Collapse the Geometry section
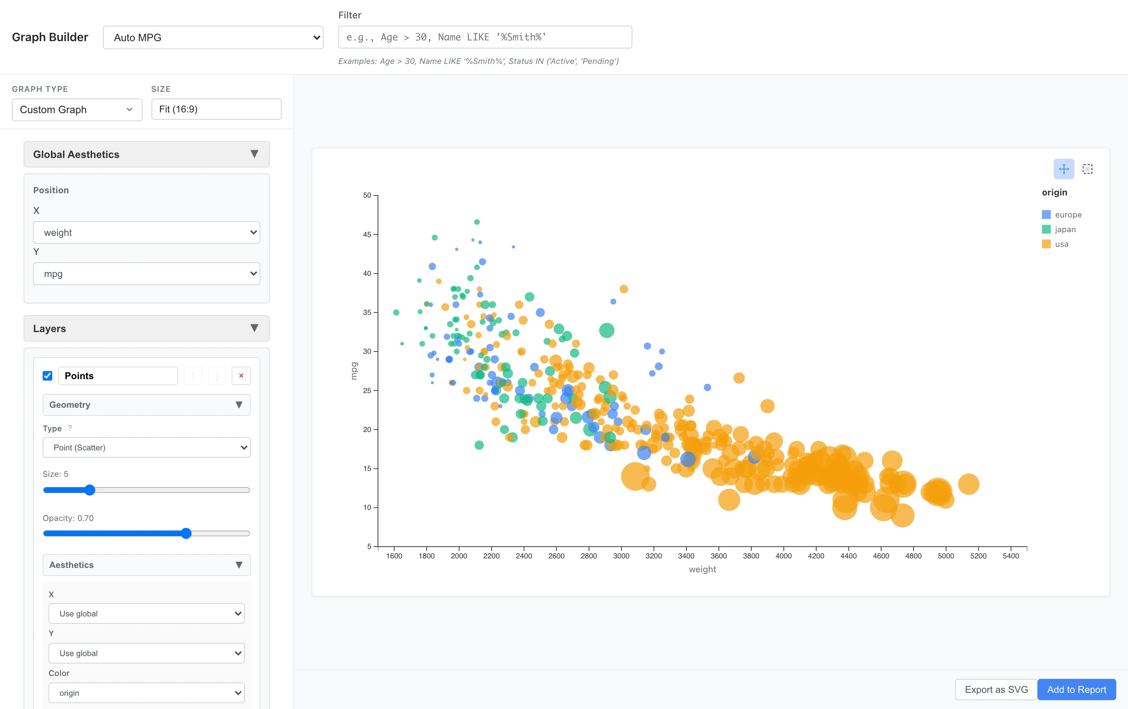1128x709 pixels. click(240, 404)
